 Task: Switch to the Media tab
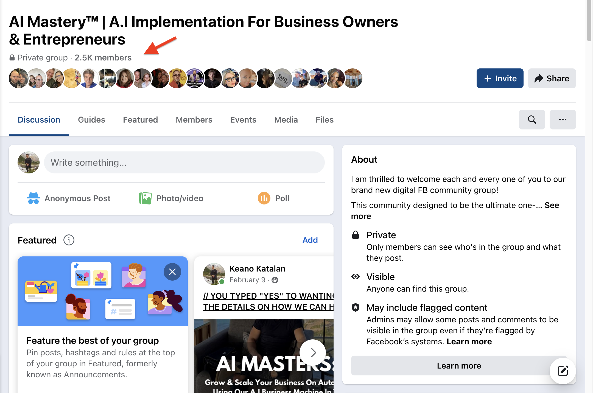pos(286,120)
